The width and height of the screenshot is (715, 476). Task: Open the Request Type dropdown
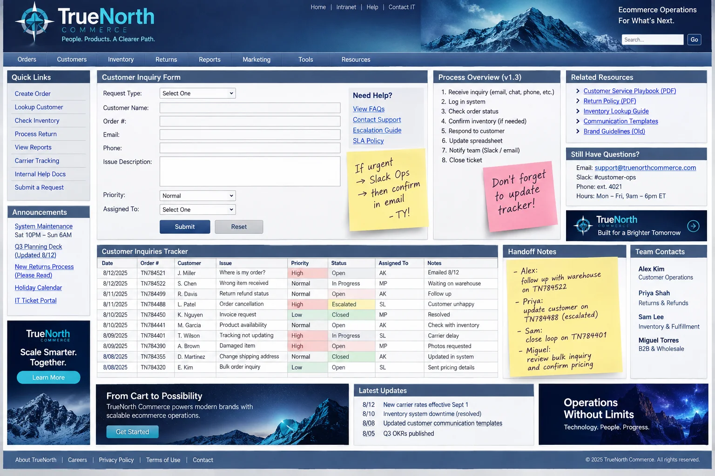(197, 93)
